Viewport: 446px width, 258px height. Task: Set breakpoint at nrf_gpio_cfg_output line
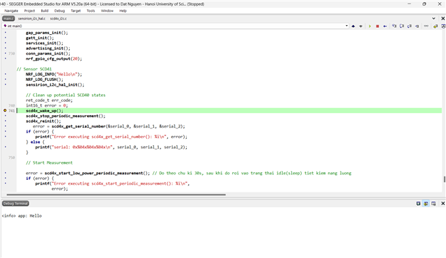pos(5,59)
